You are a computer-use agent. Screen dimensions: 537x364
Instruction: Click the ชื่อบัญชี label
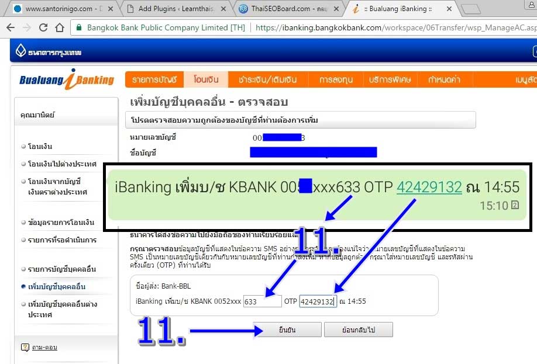click(143, 152)
